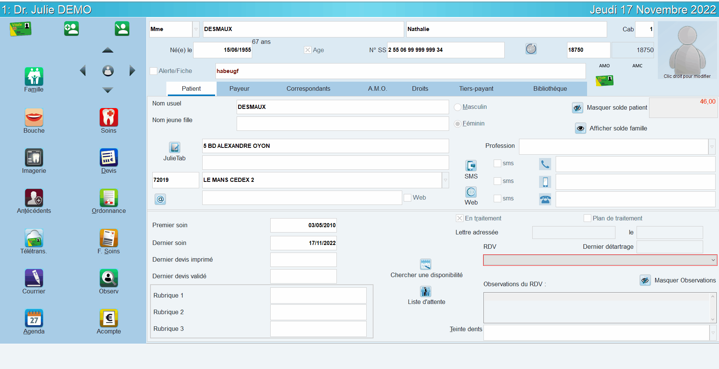Expand the Profession dropdown
Viewport: 719px width, 369px height.
pos(712,147)
